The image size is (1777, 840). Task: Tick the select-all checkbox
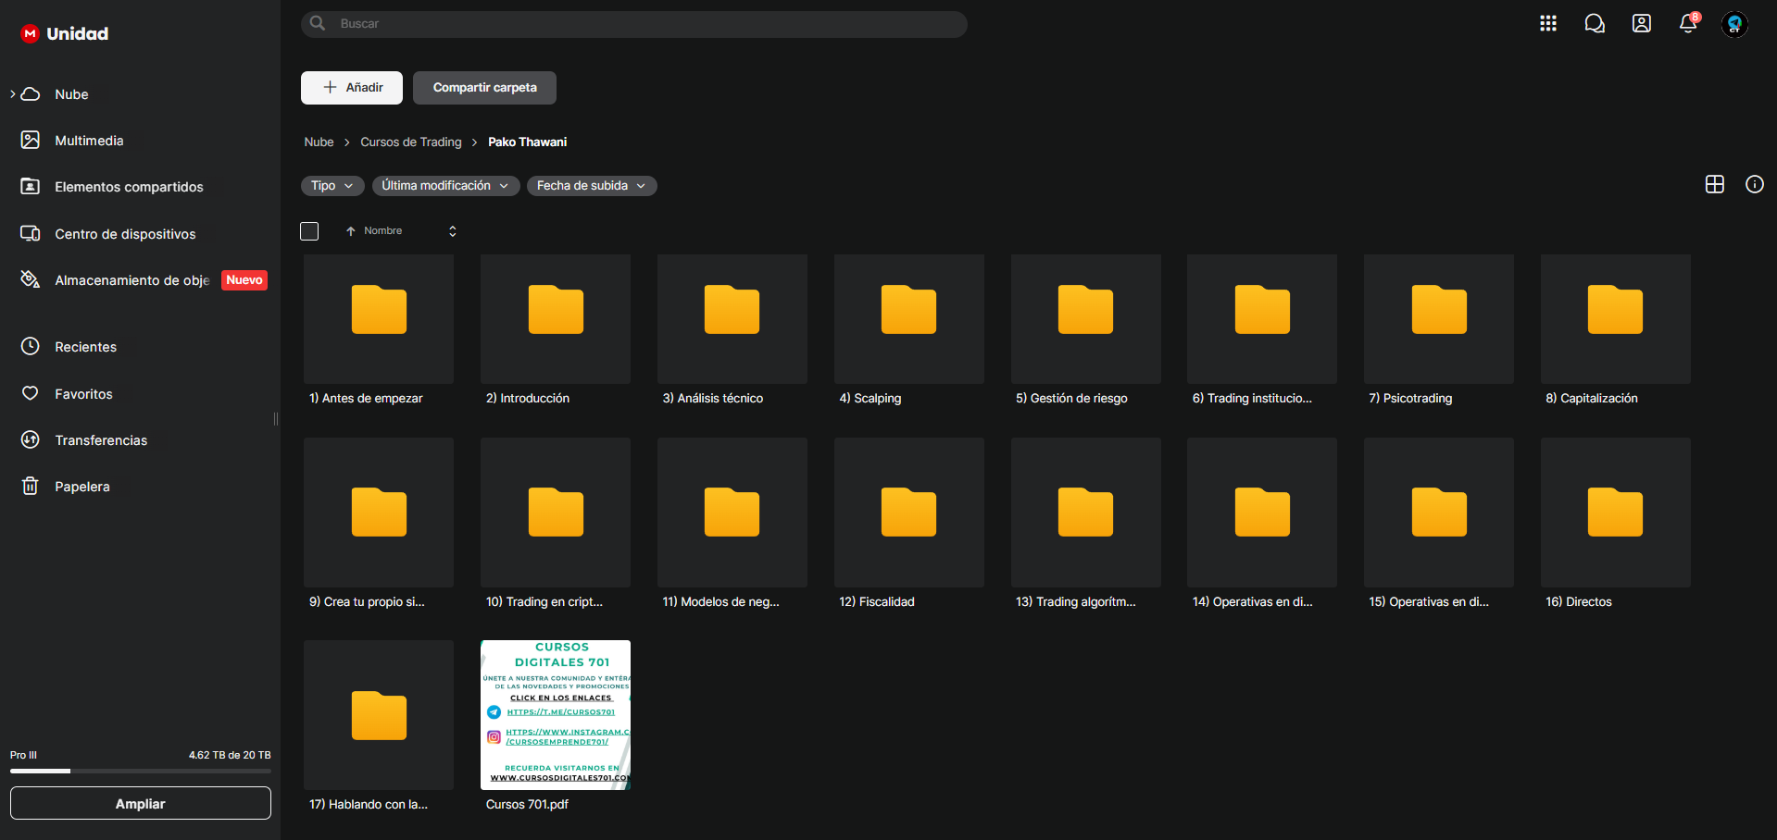click(309, 231)
